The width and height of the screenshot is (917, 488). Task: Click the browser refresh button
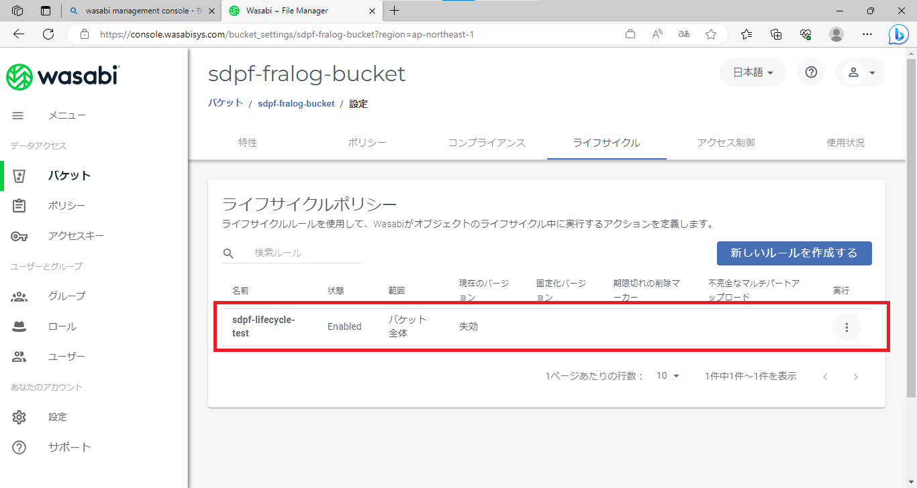click(48, 34)
